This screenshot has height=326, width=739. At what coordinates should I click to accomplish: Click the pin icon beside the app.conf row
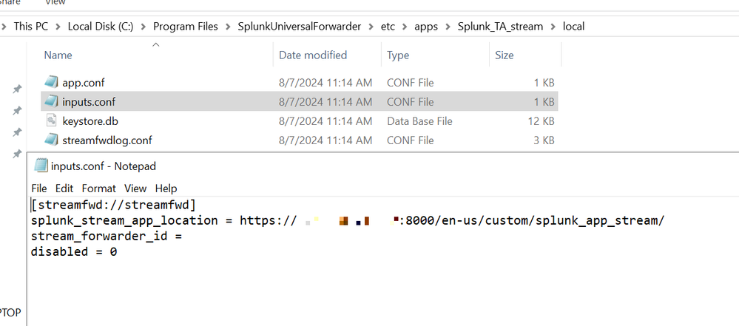click(x=16, y=89)
